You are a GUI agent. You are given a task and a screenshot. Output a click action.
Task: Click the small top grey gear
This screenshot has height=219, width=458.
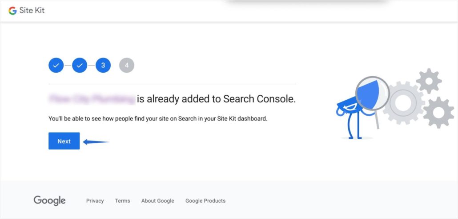tap(429, 81)
